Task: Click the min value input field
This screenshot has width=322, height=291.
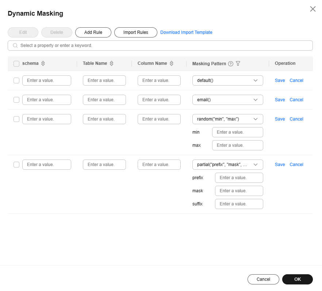Action: (237, 132)
